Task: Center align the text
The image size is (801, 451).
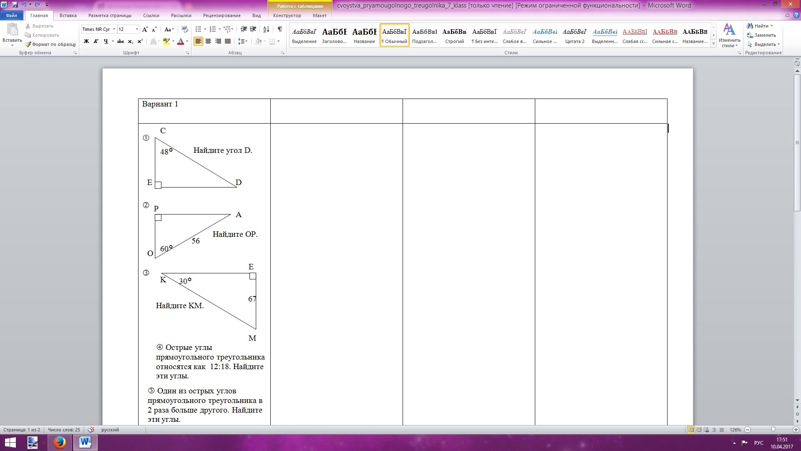Action: point(208,41)
